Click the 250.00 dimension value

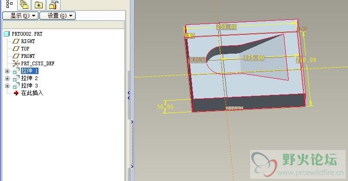click(x=226, y=26)
